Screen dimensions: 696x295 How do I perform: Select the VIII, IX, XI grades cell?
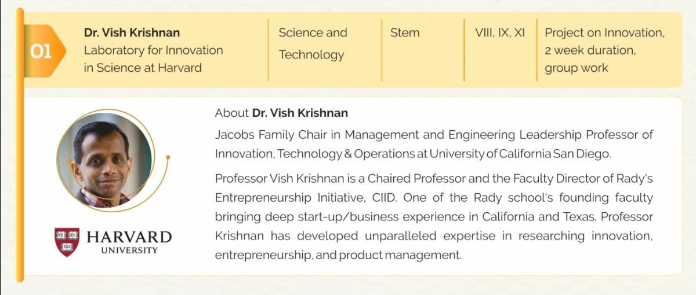tap(499, 32)
